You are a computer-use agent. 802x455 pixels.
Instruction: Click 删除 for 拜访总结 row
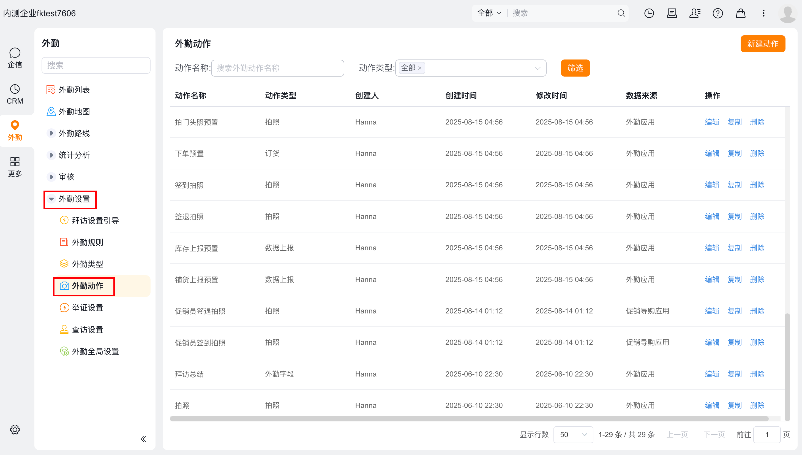pos(757,374)
